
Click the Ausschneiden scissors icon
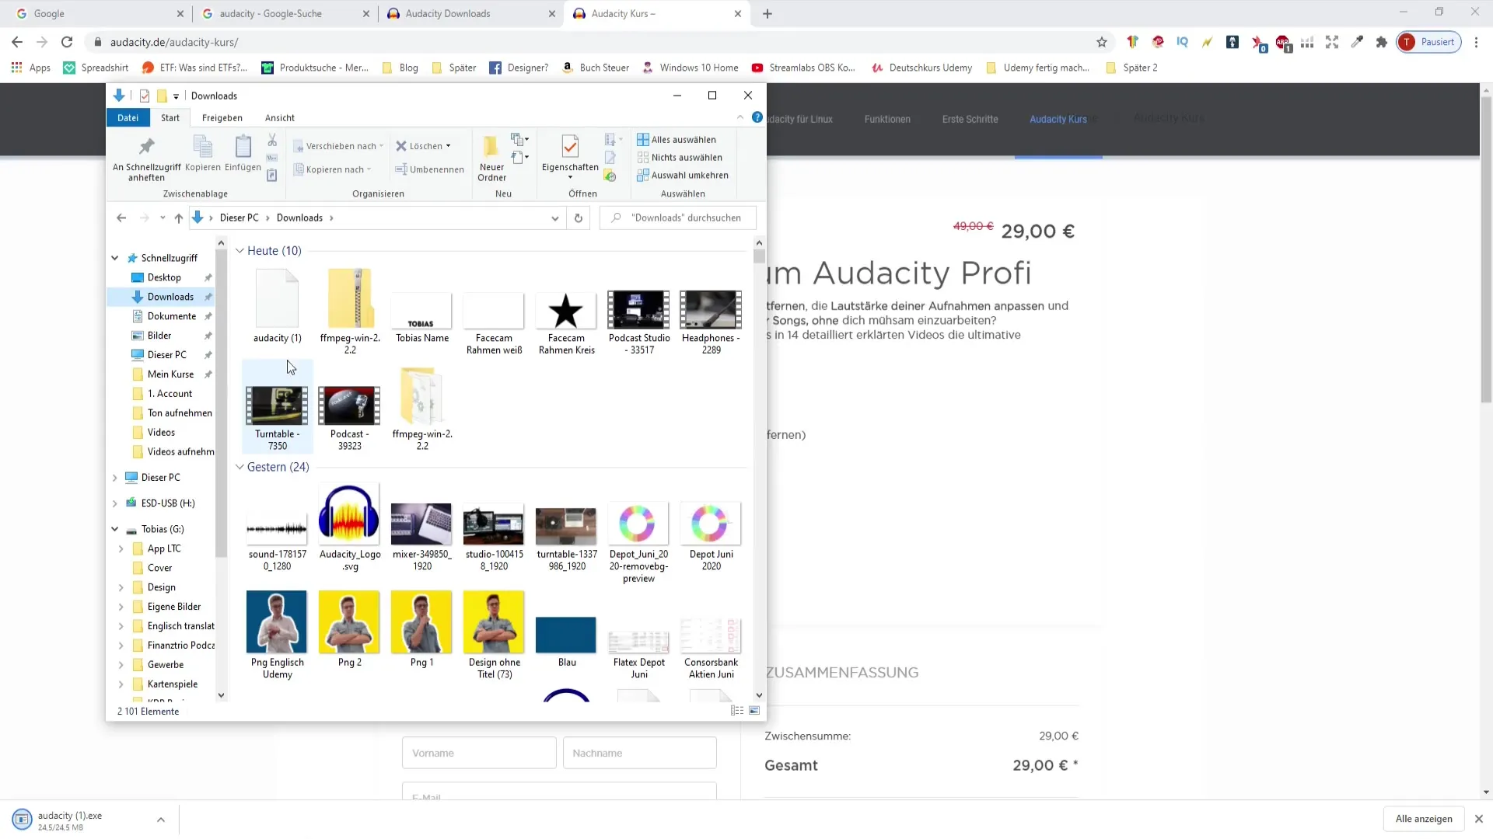pos(272,140)
